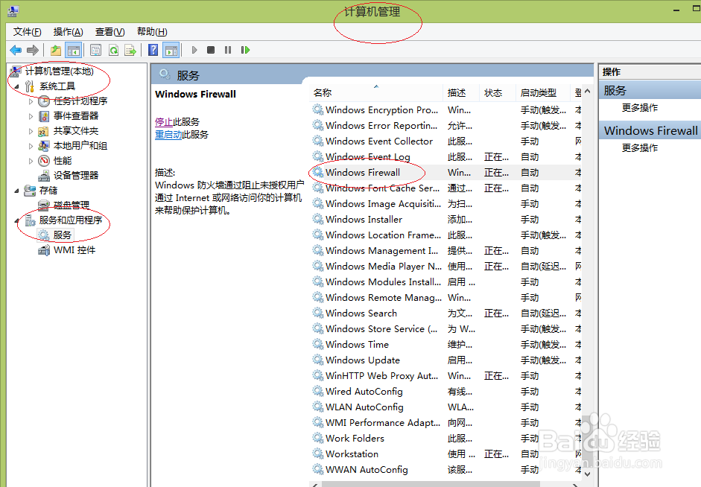The image size is (701, 487).
Task: Select 事件查看器 tree icon
Action: point(44,116)
